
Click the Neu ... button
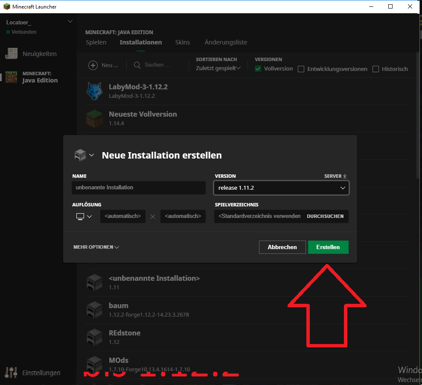click(103, 65)
